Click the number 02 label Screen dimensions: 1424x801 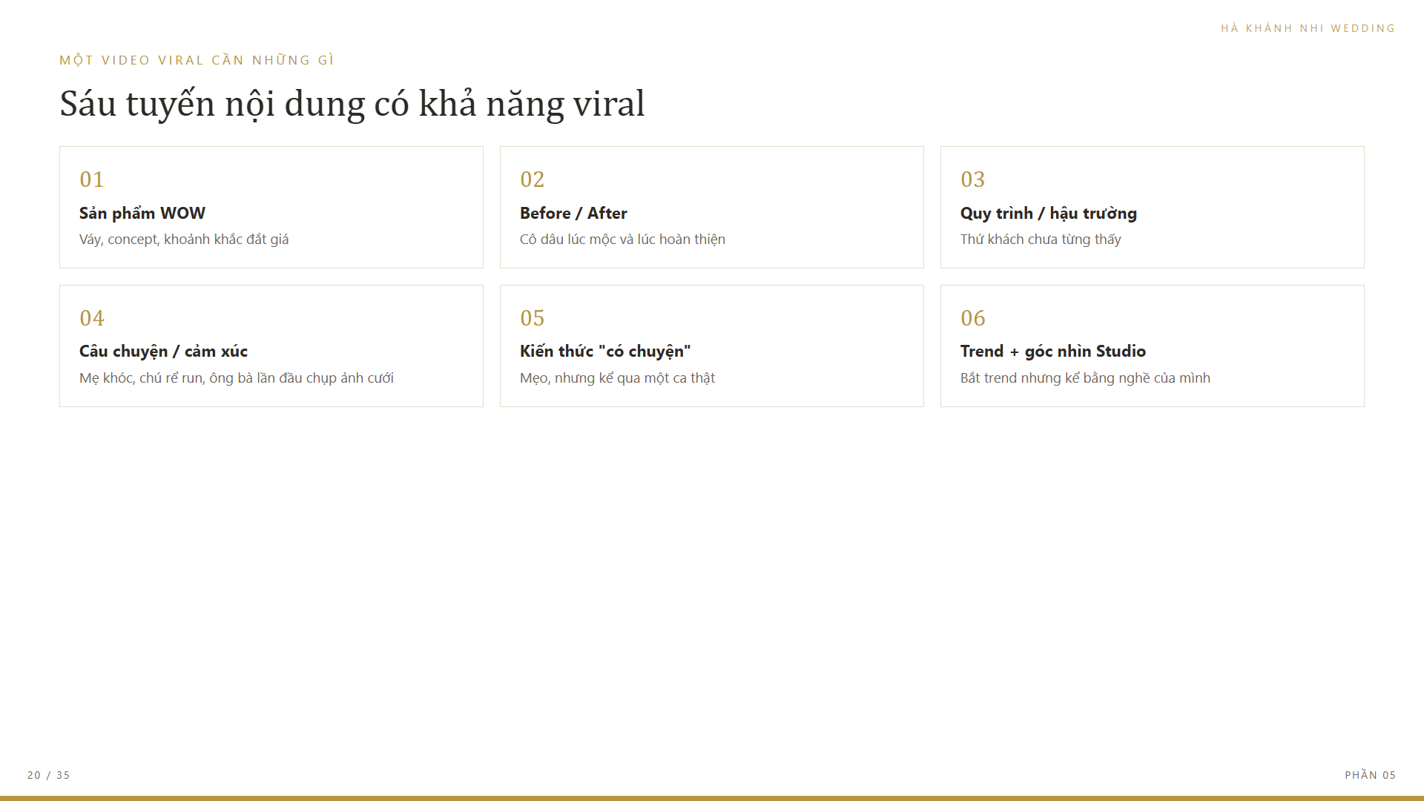pyautogui.click(x=533, y=179)
